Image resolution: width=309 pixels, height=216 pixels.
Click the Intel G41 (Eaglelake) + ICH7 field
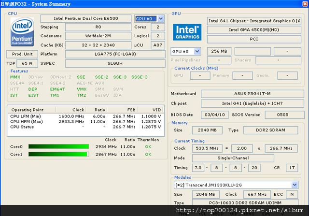pos(253,103)
